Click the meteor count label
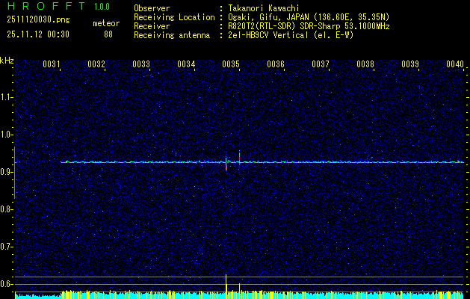Image resolution: width=470 pixels, height=299 pixels. 106,23
